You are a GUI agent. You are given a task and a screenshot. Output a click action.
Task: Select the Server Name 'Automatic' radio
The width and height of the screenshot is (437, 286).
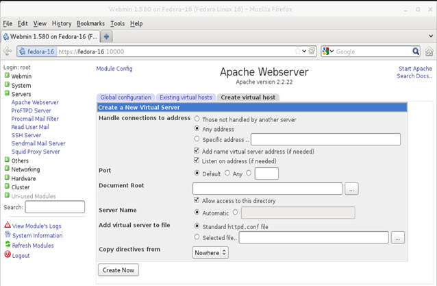(x=197, y=213)
